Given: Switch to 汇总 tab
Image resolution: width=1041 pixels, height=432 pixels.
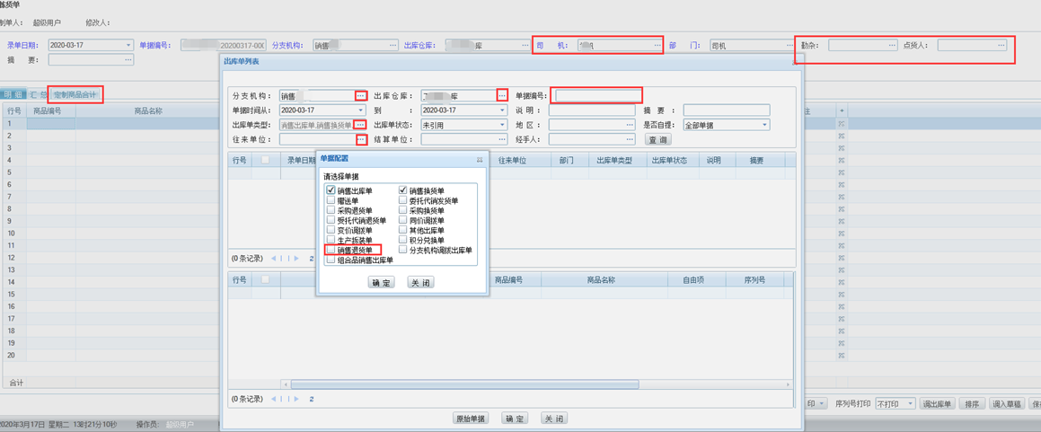Looking at the screenshot, I should (x=39, y=95).
